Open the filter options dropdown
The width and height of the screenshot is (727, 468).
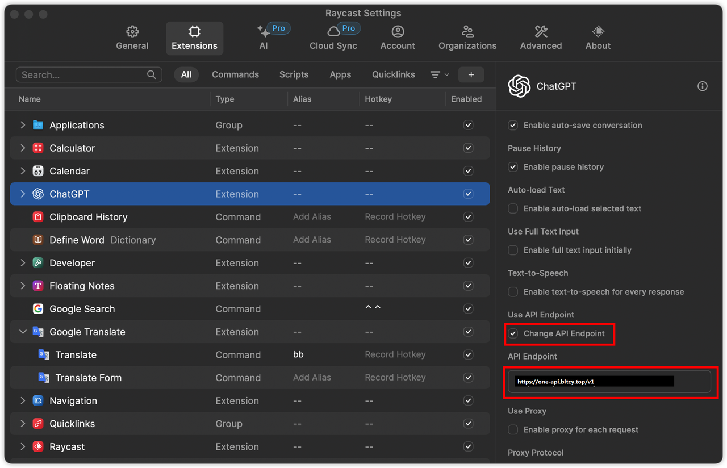pyautogui.click(x=440, y=74)
